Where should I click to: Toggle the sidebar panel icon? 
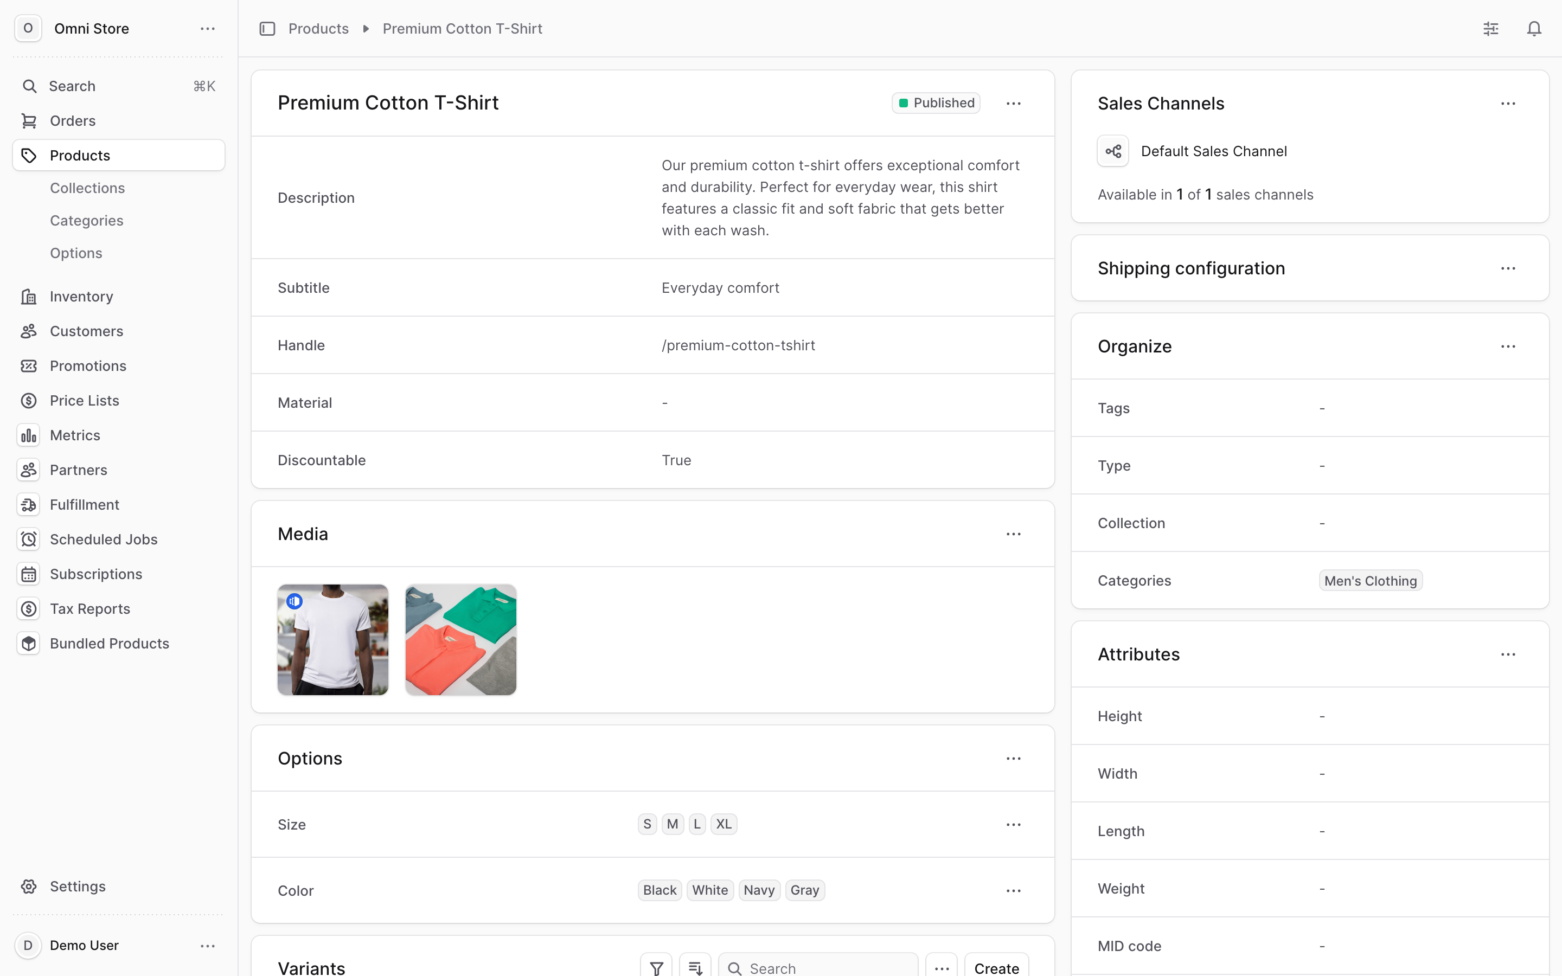(267, 28)
